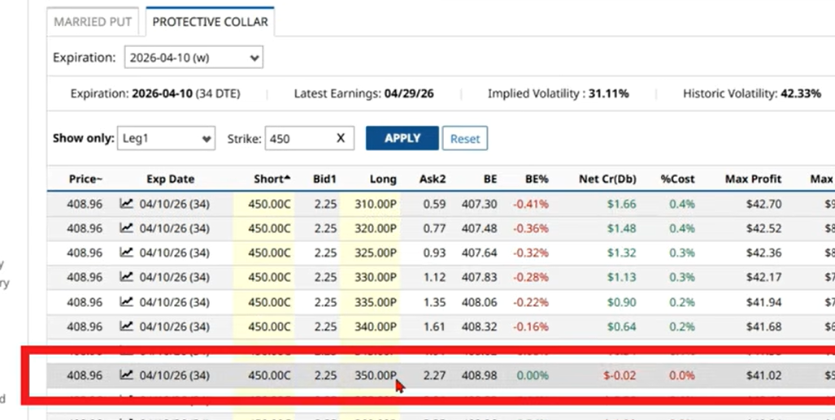Open chart icon in 310.00P row
This screenshot has height=420, width=835.
click(x=126, y=203)
